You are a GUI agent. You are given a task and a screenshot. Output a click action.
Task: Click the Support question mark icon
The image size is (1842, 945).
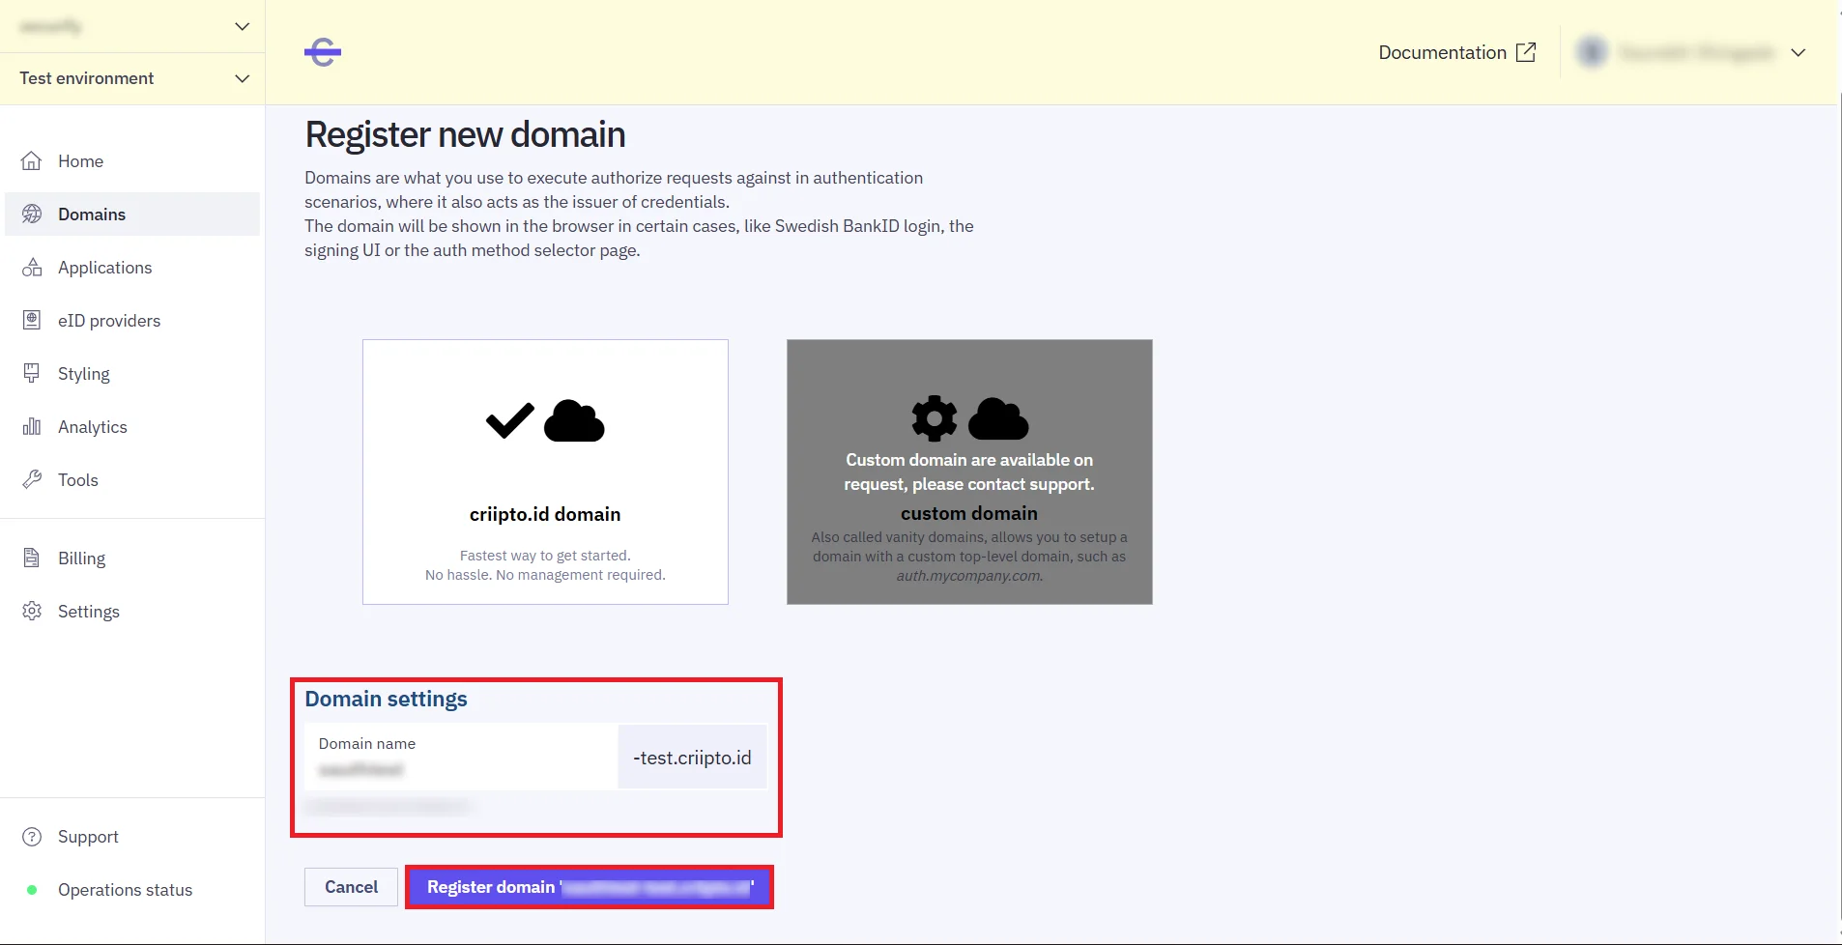[32, 837]
